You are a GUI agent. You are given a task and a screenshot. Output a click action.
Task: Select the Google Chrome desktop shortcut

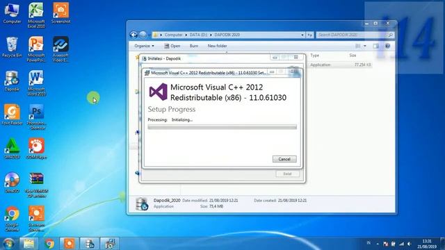[x=12, y=219]
